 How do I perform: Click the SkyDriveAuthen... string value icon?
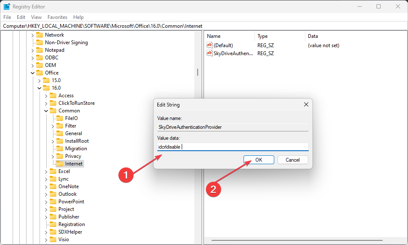click(x=209, y=53)
